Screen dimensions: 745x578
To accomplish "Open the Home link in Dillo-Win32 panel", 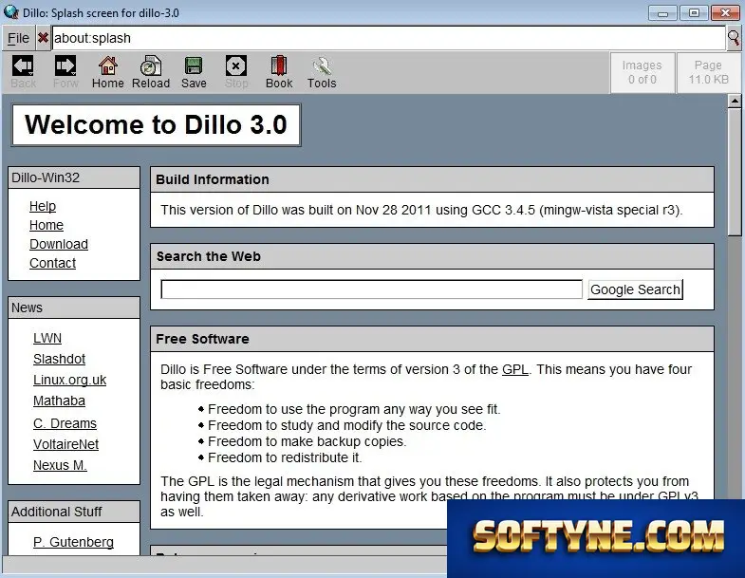I will coord(47,225).
